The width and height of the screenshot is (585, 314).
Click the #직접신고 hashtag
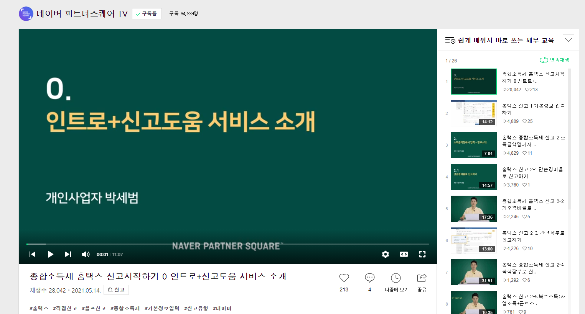click(65, 308)
